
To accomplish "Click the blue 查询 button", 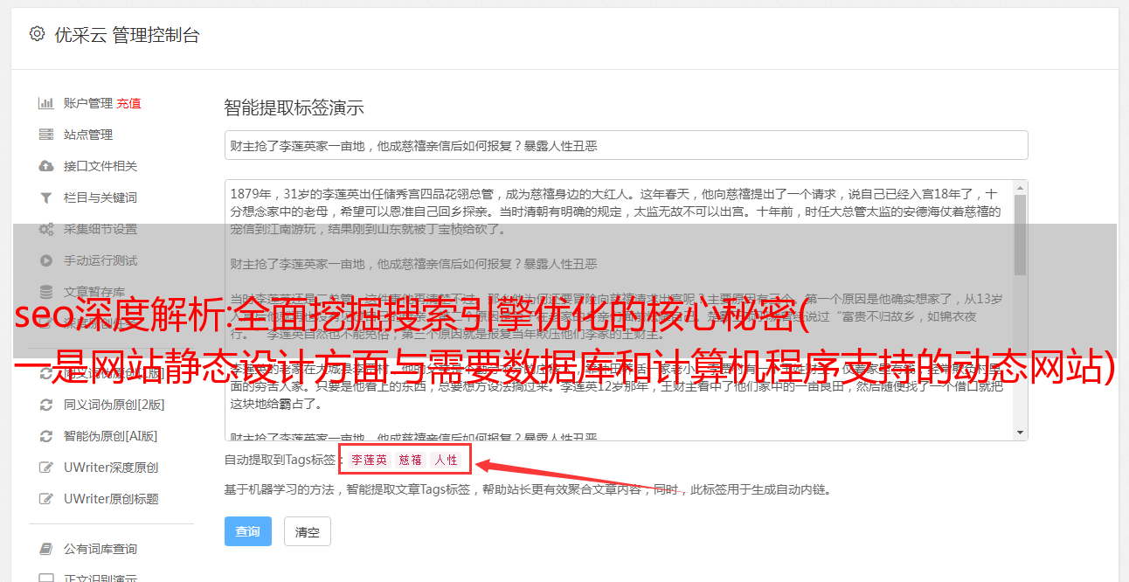I will [x=248, y=531].
